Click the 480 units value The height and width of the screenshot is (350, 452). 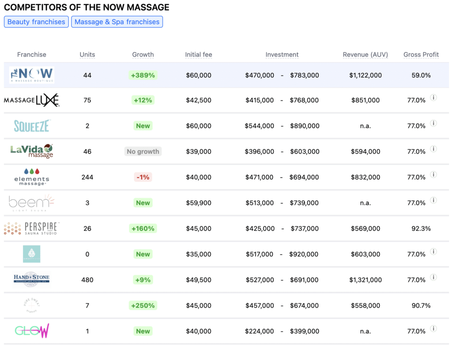(x=87, y=280)
